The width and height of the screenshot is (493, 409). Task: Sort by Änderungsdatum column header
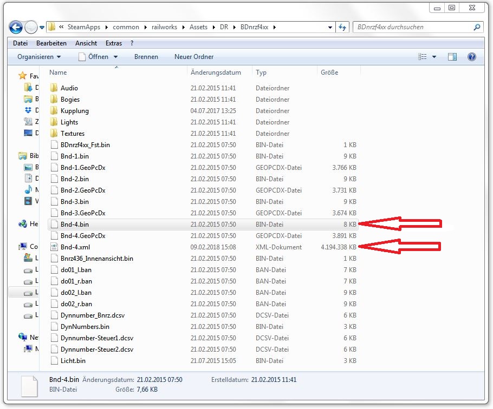point(216,72)
